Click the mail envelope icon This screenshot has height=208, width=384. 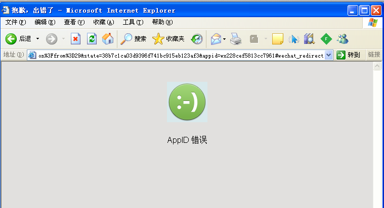click(x=216, y=39)
